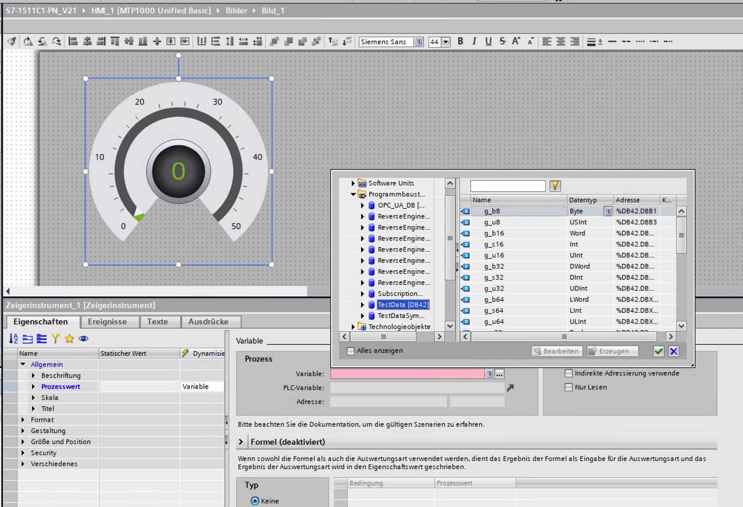
Task: Click the pink Variable input field
Action: pyautogui.click(x=407, y=374)
